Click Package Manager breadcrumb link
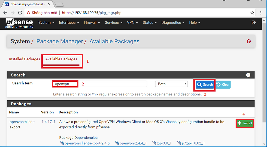This screenshot has width=267, height=147. click(60, 41)
